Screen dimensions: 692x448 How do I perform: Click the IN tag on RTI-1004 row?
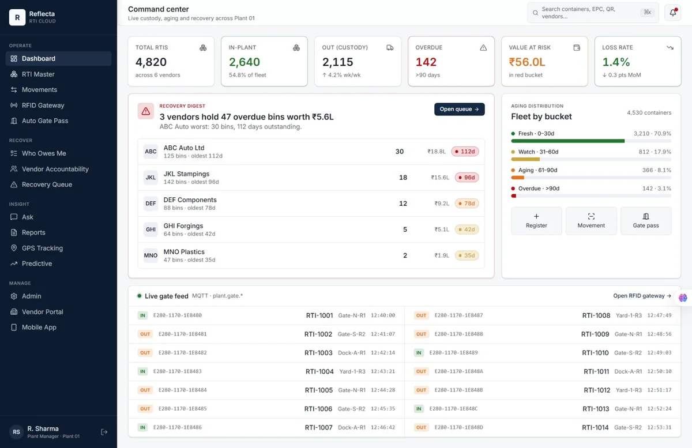(x=142, y=372)
